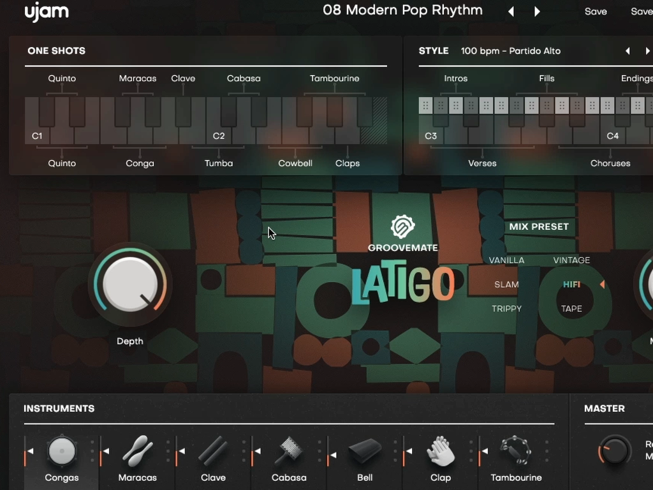Click the Tumba one shot label
This screenshot has height=490, width=653.
pos(219,163)
